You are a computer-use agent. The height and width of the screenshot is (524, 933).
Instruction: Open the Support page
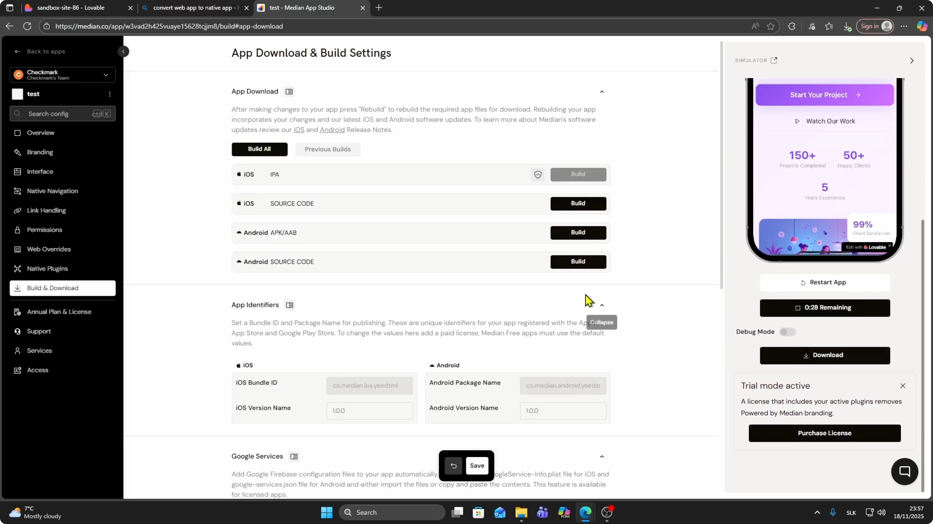pyautogui.click(x=63, y=331)
